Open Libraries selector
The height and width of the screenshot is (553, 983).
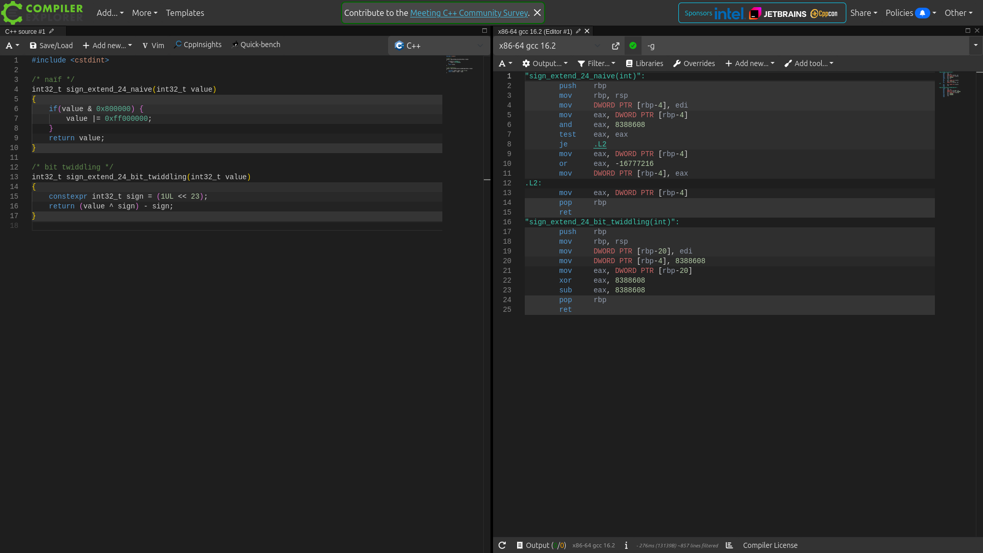(x=644, y=63)
